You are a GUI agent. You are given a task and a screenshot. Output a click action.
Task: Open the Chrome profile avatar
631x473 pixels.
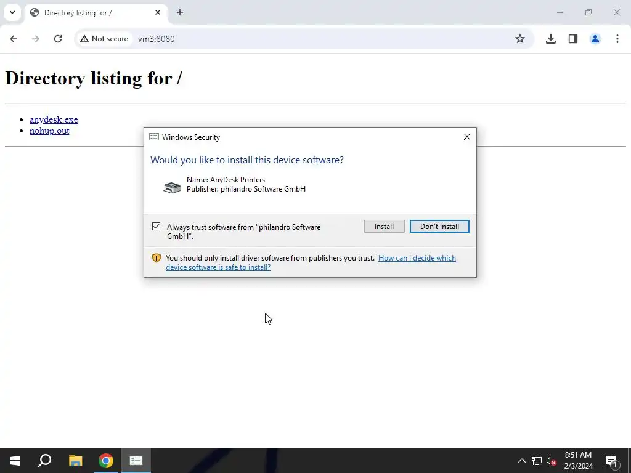(595, 39)
